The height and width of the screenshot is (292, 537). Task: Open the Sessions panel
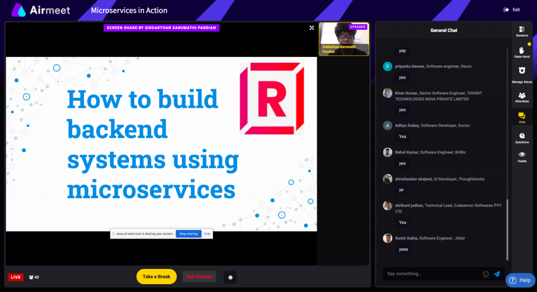pos(522,31)
